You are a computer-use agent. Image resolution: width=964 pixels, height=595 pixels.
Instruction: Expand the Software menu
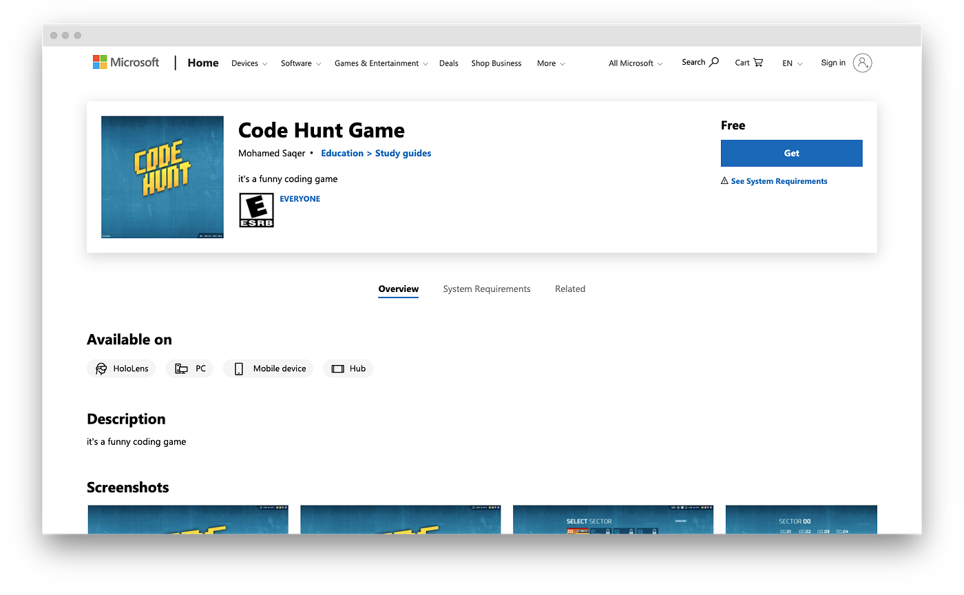pyautogui.click(x=301, y=63)
